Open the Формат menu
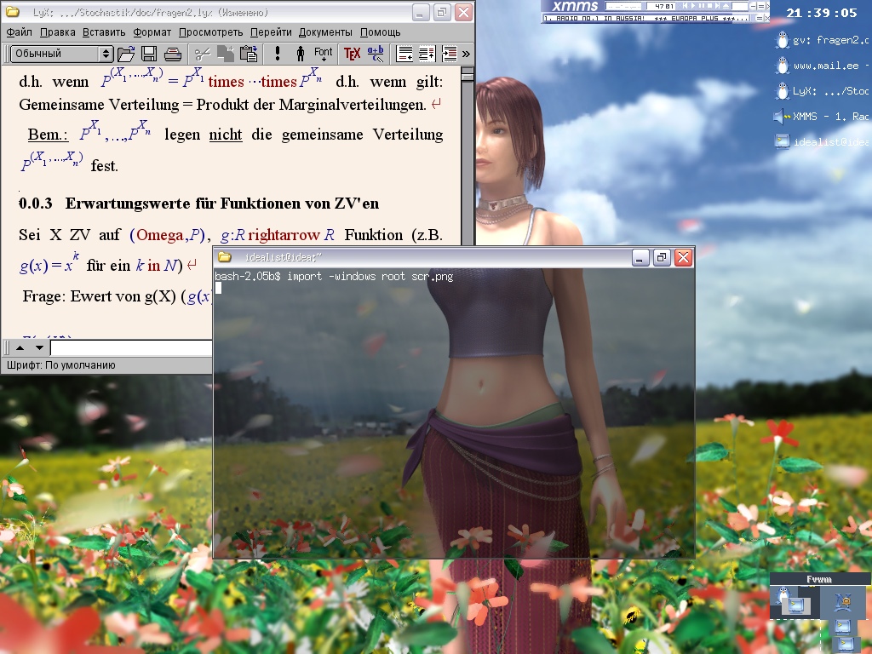Image resolution: width=872 pixels, height=654 pixels. pos(152,32)
